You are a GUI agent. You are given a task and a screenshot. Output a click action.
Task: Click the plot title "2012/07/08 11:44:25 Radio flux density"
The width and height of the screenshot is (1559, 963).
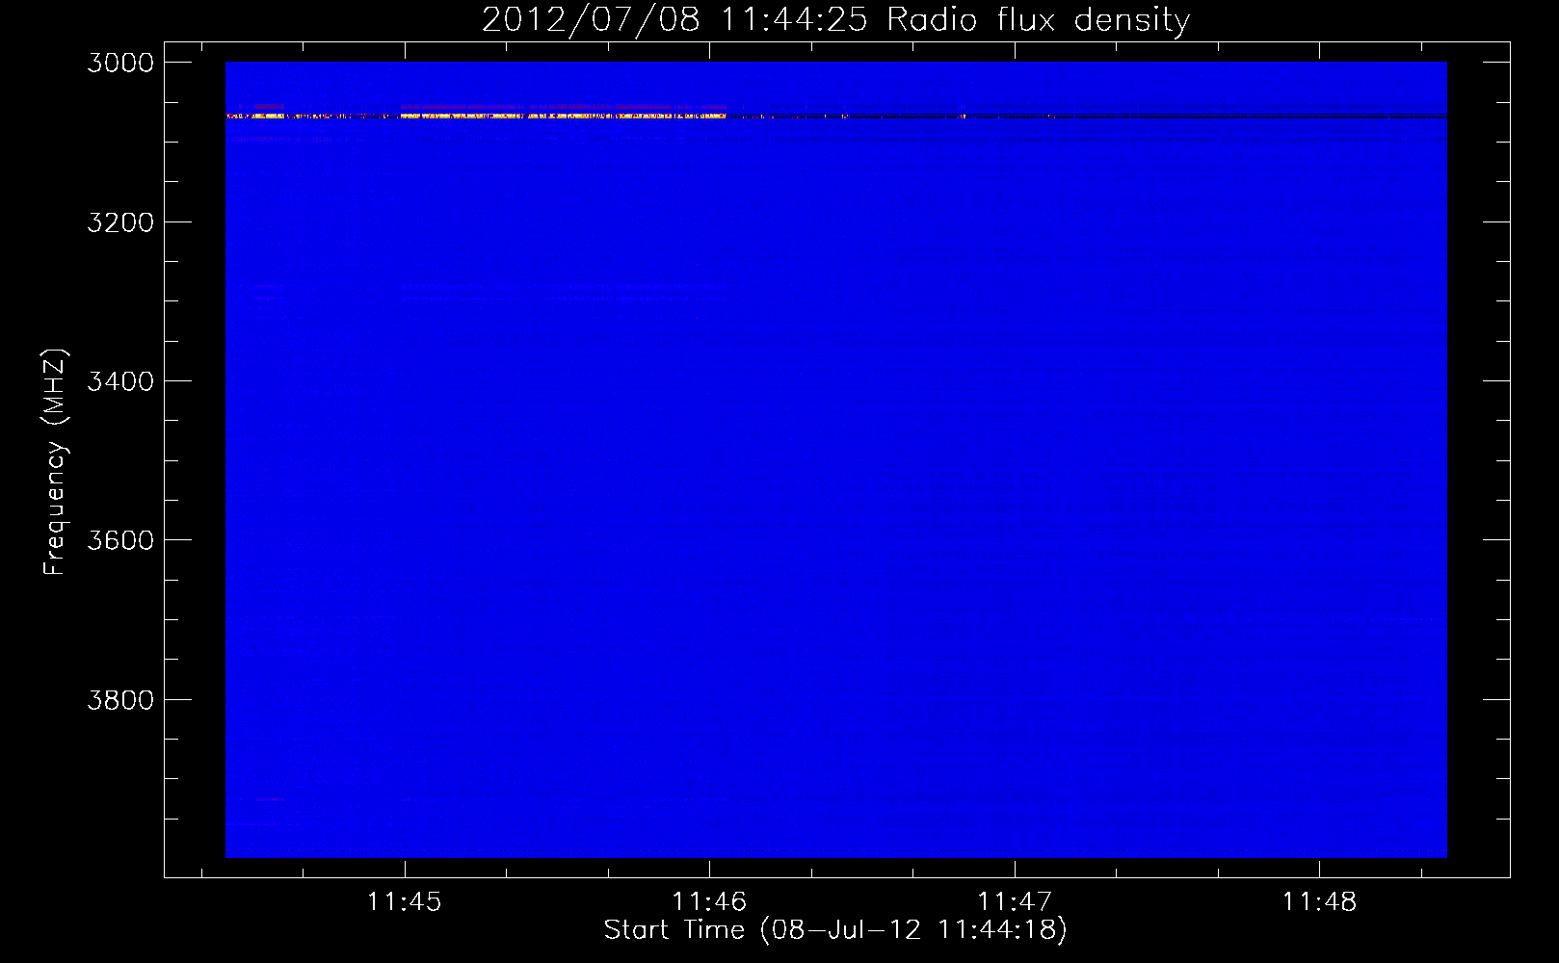click(835, 20)
